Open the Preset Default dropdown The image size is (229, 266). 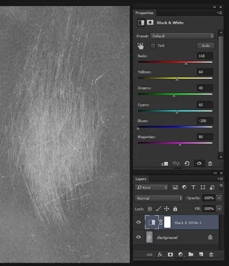click(183, 36)
